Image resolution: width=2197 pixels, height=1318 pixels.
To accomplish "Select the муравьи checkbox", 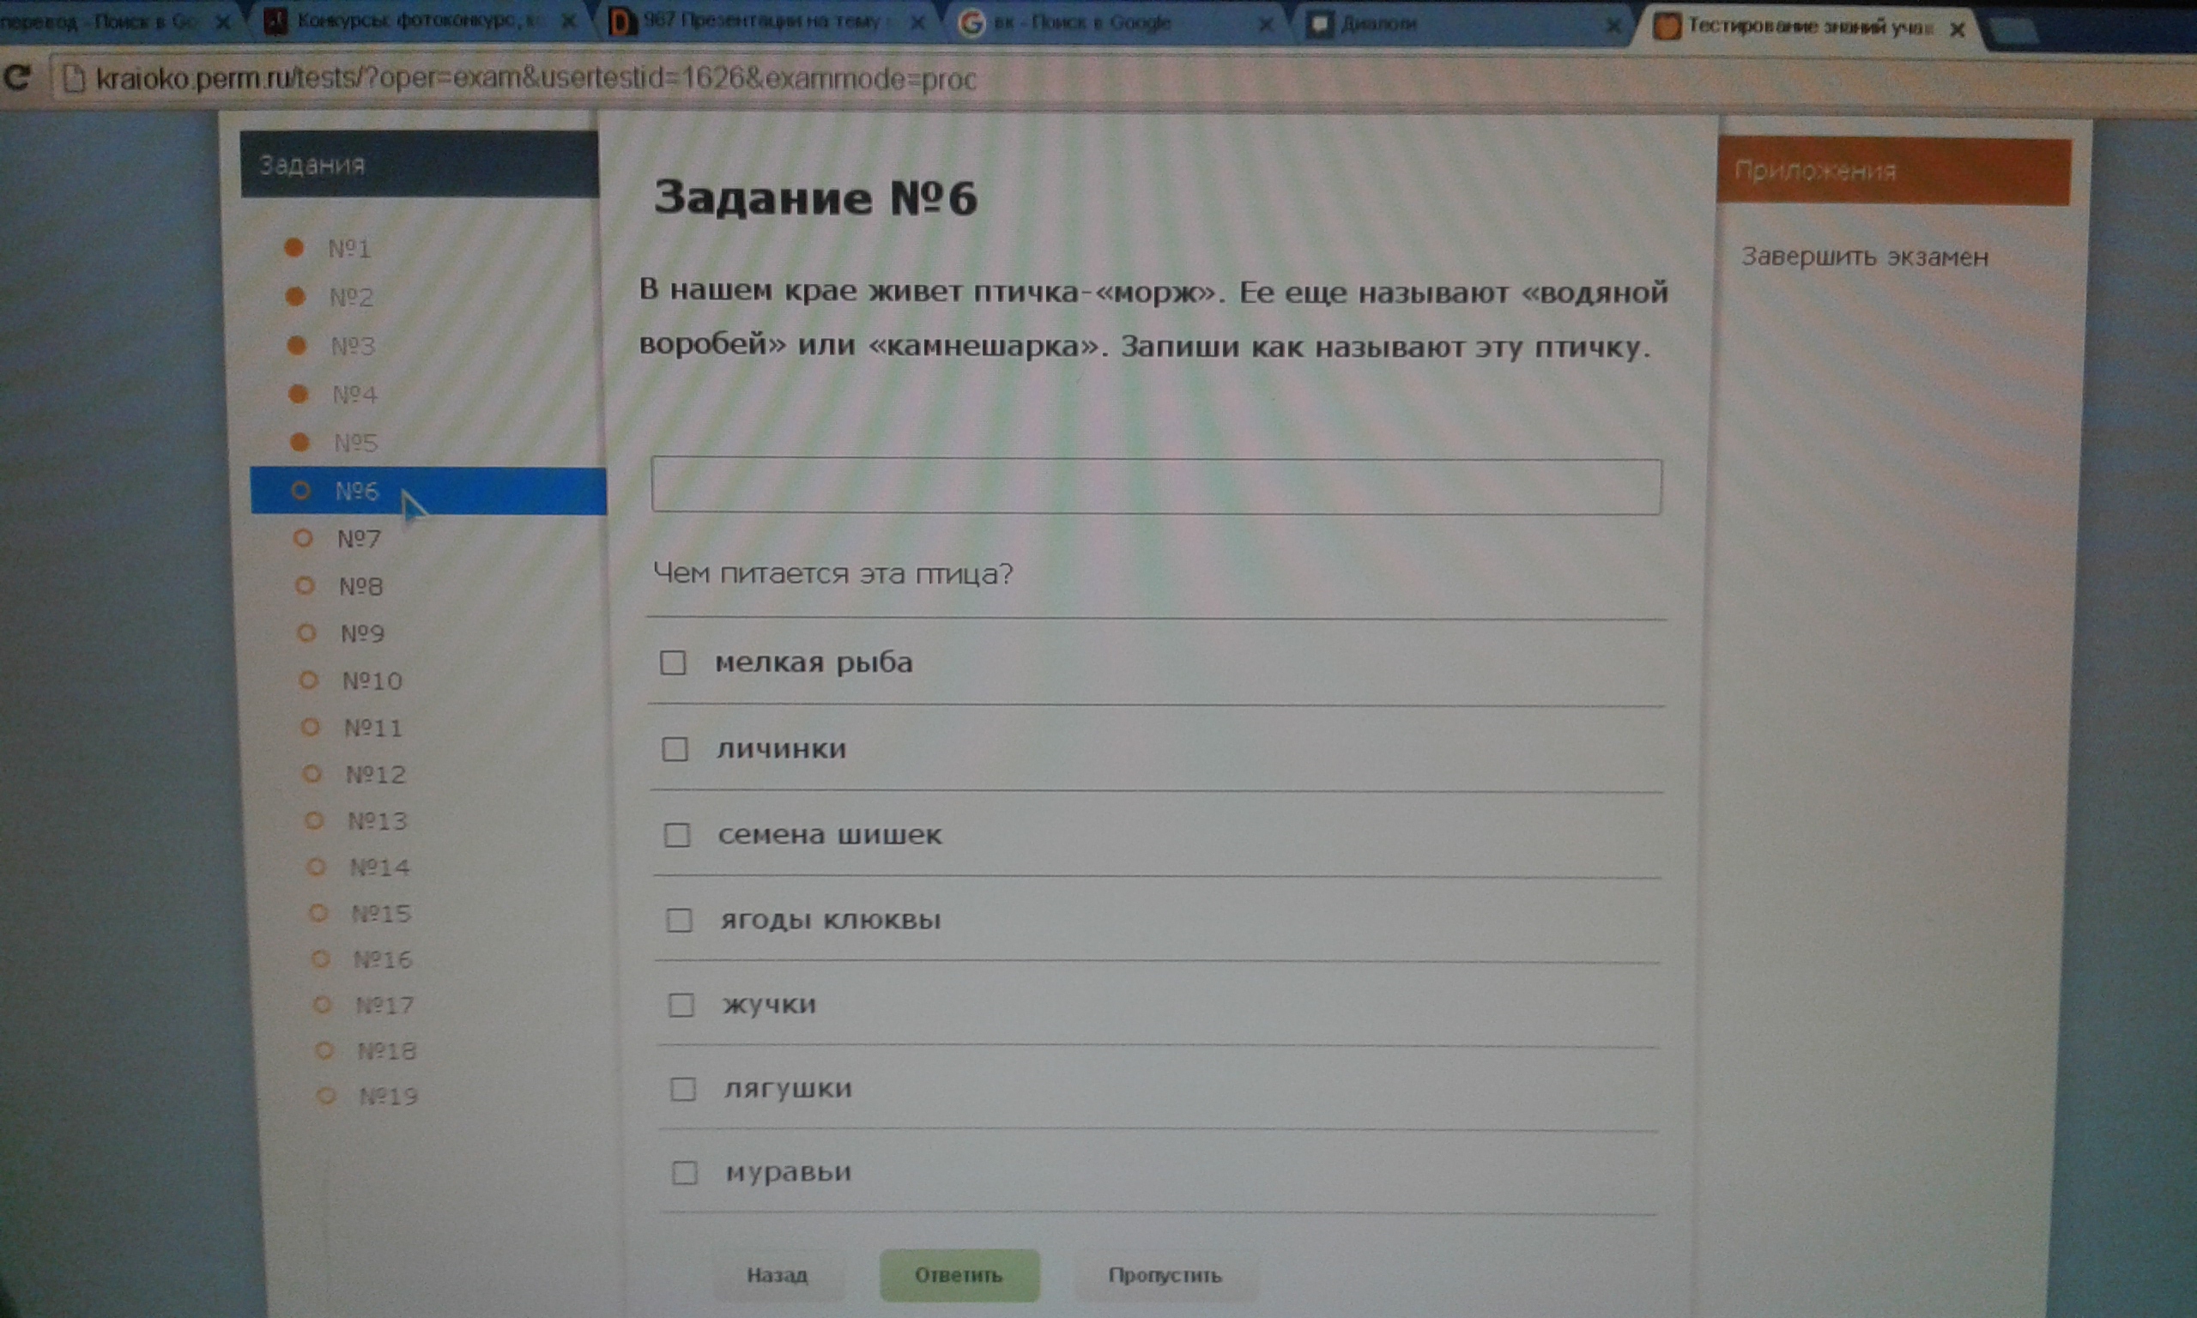I will [x=684, y=1172].
